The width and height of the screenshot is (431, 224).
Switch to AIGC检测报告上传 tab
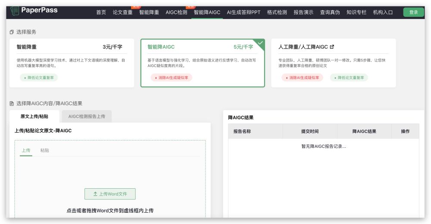pos(87,117)
